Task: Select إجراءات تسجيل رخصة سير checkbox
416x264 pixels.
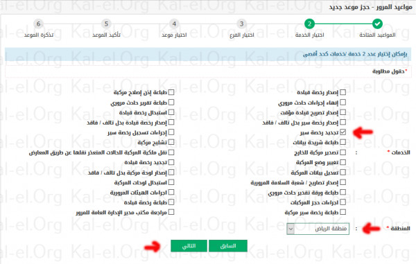Action: pyautogui.click(x=171, y=132)
